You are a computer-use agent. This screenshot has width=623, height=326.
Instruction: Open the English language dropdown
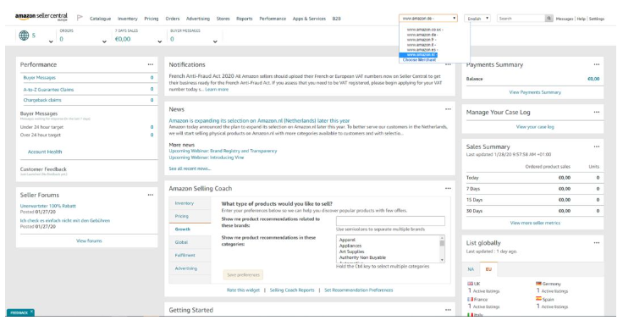(x=477, y=19)
